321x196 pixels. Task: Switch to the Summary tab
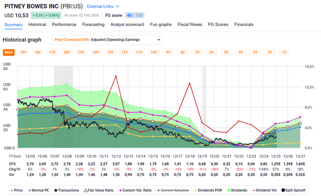point(14,24)
